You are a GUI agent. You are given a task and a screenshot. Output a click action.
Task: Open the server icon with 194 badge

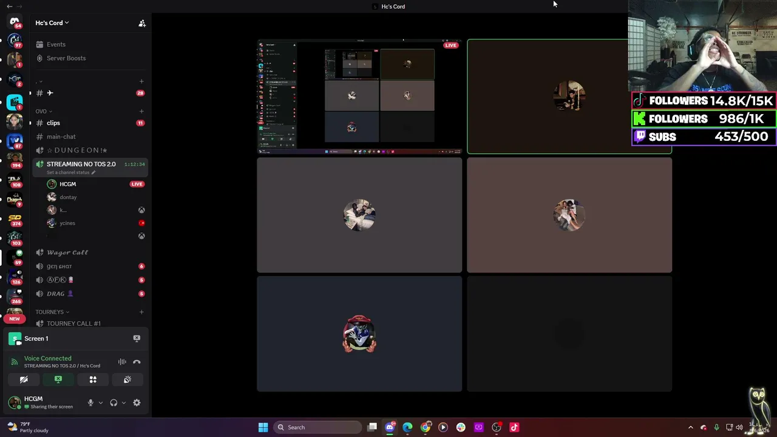tap(15, 160)
